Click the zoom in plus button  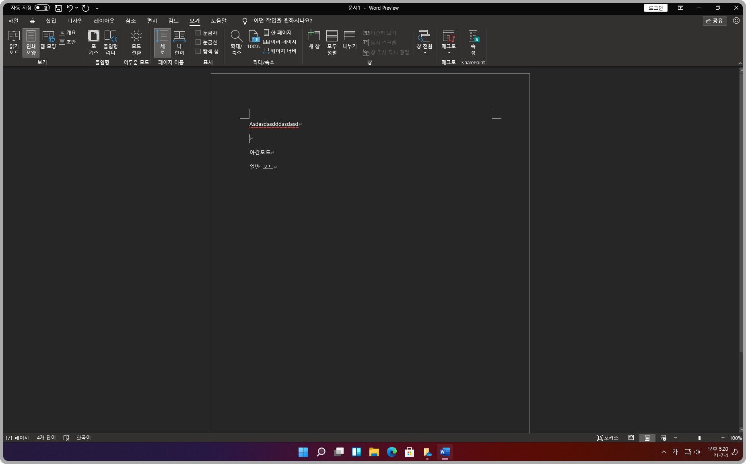click(x=723, y=438)
